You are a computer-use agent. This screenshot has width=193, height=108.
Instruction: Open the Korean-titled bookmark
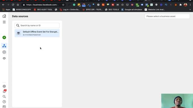coord(93,10)
